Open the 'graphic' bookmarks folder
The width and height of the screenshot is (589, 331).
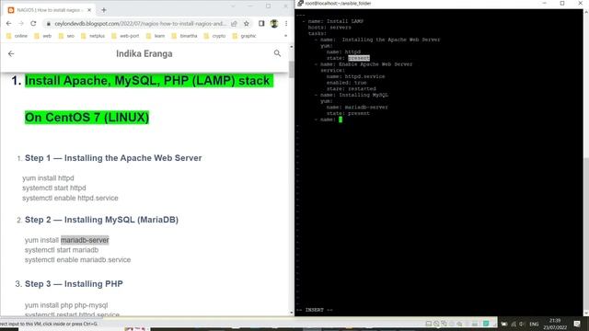244,36
